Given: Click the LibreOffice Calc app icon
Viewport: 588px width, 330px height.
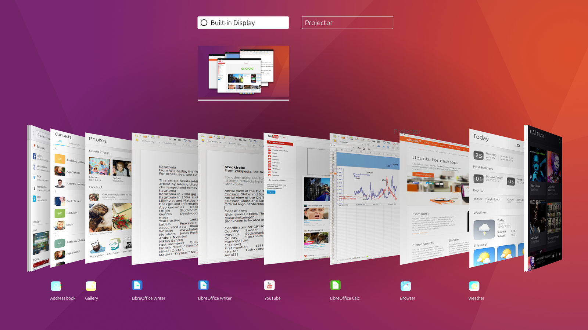Looking at the screenshot, I should (x=336, y=285).
